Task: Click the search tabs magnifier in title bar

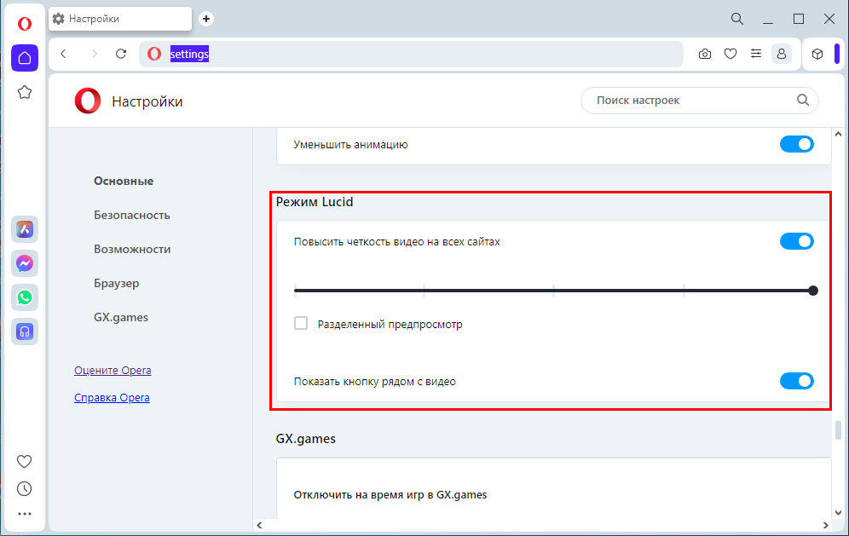Action: 737,19
